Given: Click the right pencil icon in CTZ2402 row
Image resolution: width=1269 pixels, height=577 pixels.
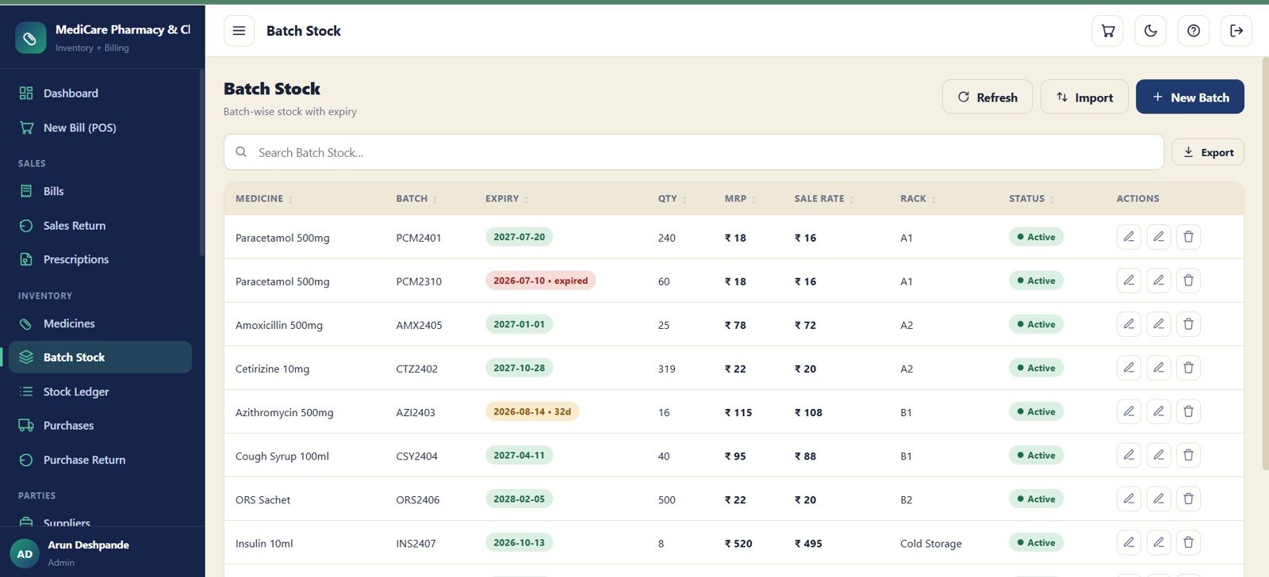Looking at the screenshot, I should tap(1159, 368).
